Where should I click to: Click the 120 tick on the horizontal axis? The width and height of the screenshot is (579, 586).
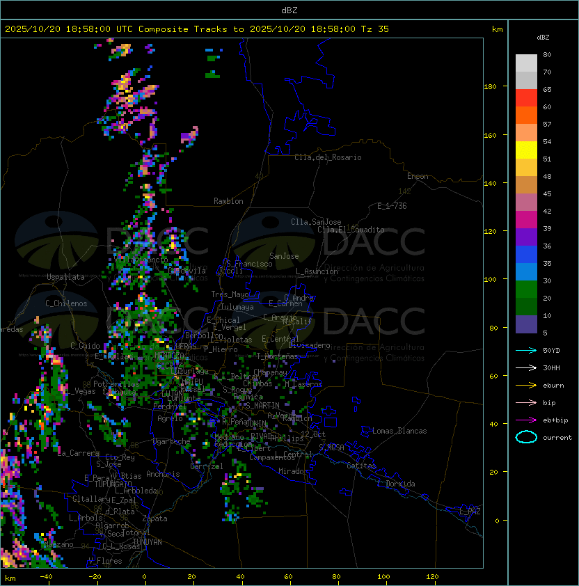[432, 577]
